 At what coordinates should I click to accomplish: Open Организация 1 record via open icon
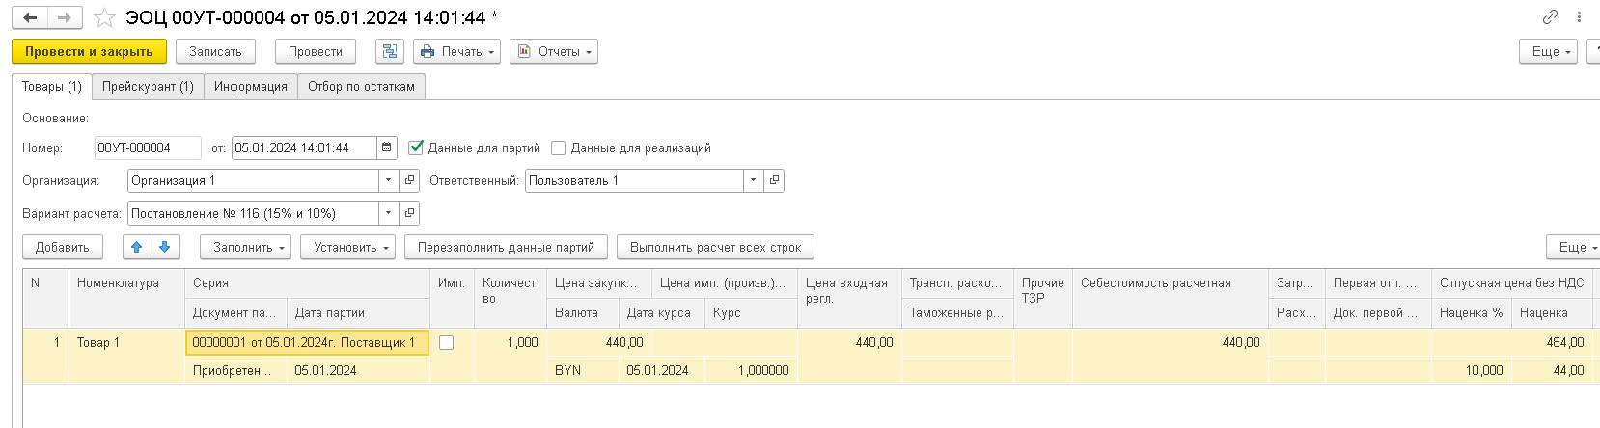pos(409,180)
